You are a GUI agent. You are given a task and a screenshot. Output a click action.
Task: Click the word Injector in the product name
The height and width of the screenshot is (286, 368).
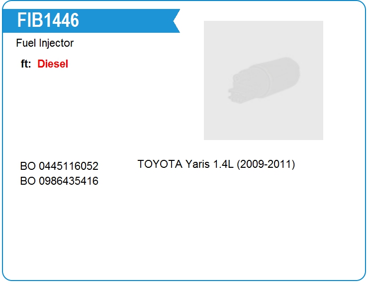[x=56, y=43]
